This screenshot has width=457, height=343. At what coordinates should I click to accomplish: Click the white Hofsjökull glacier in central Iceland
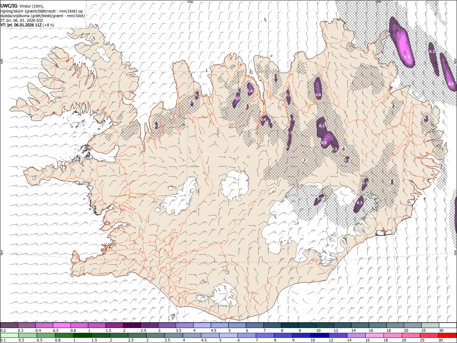(235, 185)
